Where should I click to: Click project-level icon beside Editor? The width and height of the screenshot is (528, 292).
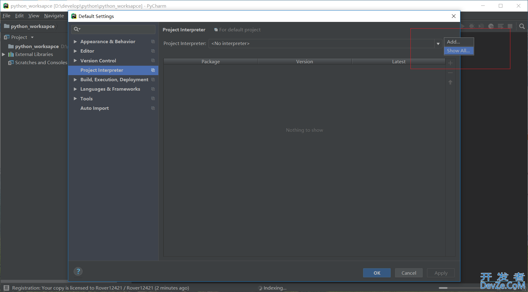click(153, 51)
